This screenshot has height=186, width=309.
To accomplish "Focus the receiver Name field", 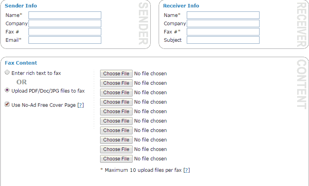I will coord(223,15).
